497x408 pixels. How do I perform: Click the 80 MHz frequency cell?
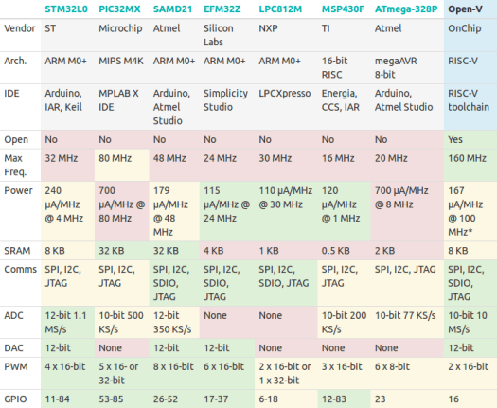[122, 165]
